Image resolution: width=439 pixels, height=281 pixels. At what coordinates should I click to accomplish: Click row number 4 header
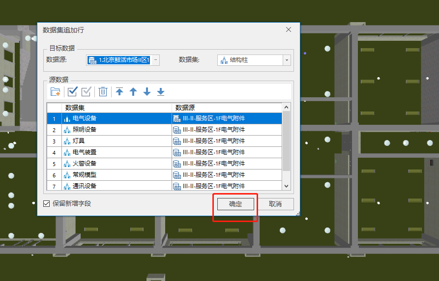tap(54, 152)
